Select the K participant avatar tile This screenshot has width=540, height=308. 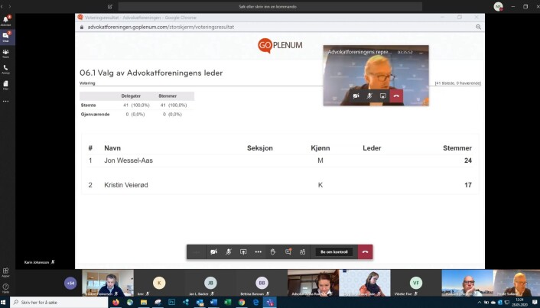(x=159, y=283)
